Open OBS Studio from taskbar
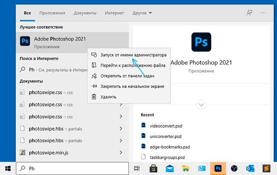Screen dimensions: 277x175 coord(234,169)
